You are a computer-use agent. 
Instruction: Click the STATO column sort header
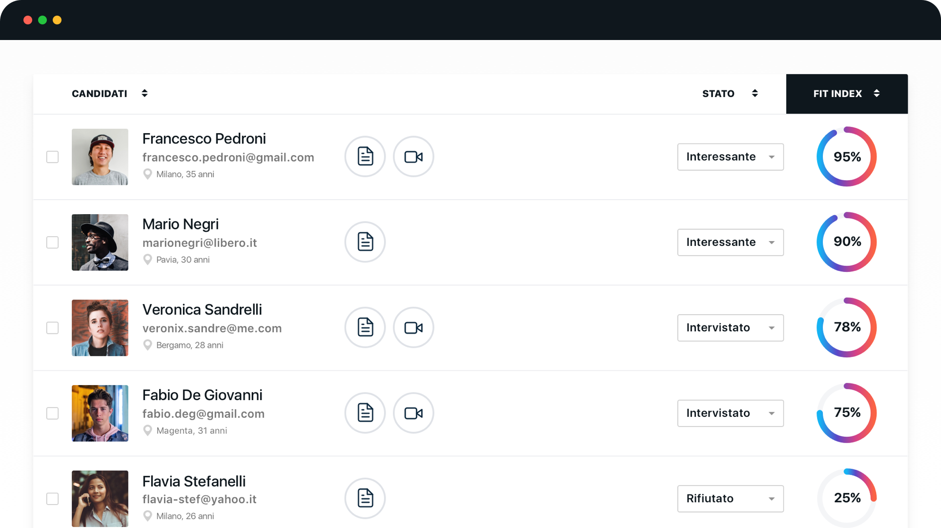point(730,93)
